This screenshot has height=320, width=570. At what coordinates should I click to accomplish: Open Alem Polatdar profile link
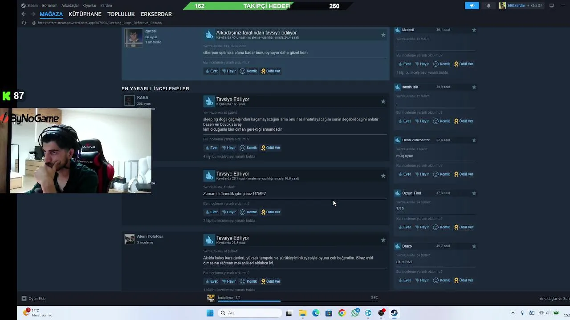150,236
